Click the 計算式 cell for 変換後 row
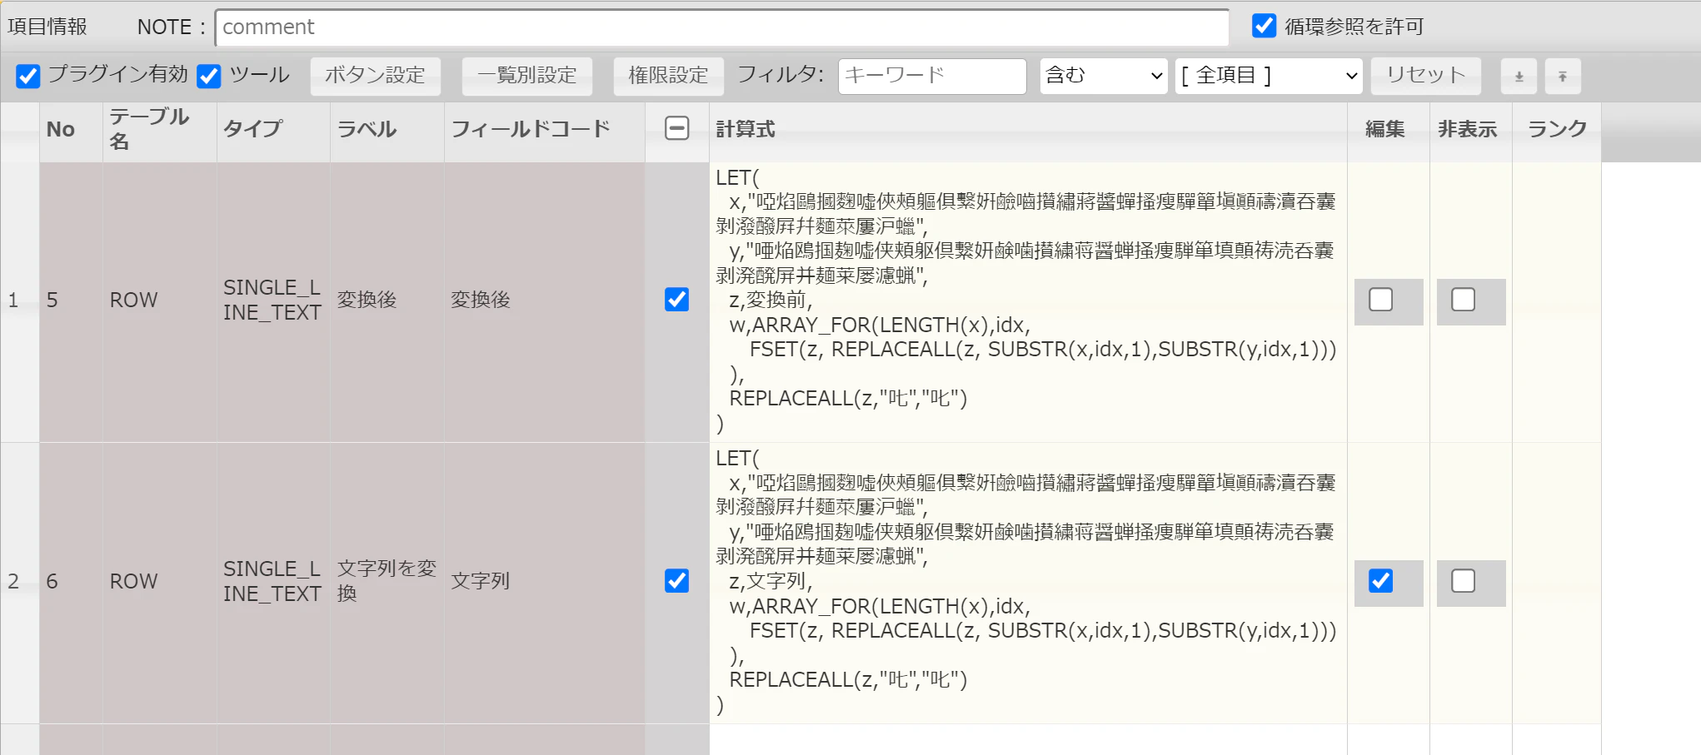The width and height of the screenshot is (1701, 755). click(x=1028, y=301)
